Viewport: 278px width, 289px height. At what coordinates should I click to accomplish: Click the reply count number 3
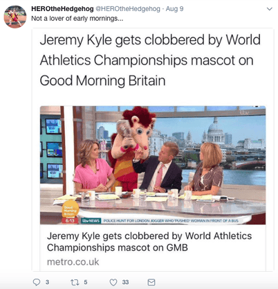click(47, 282)
